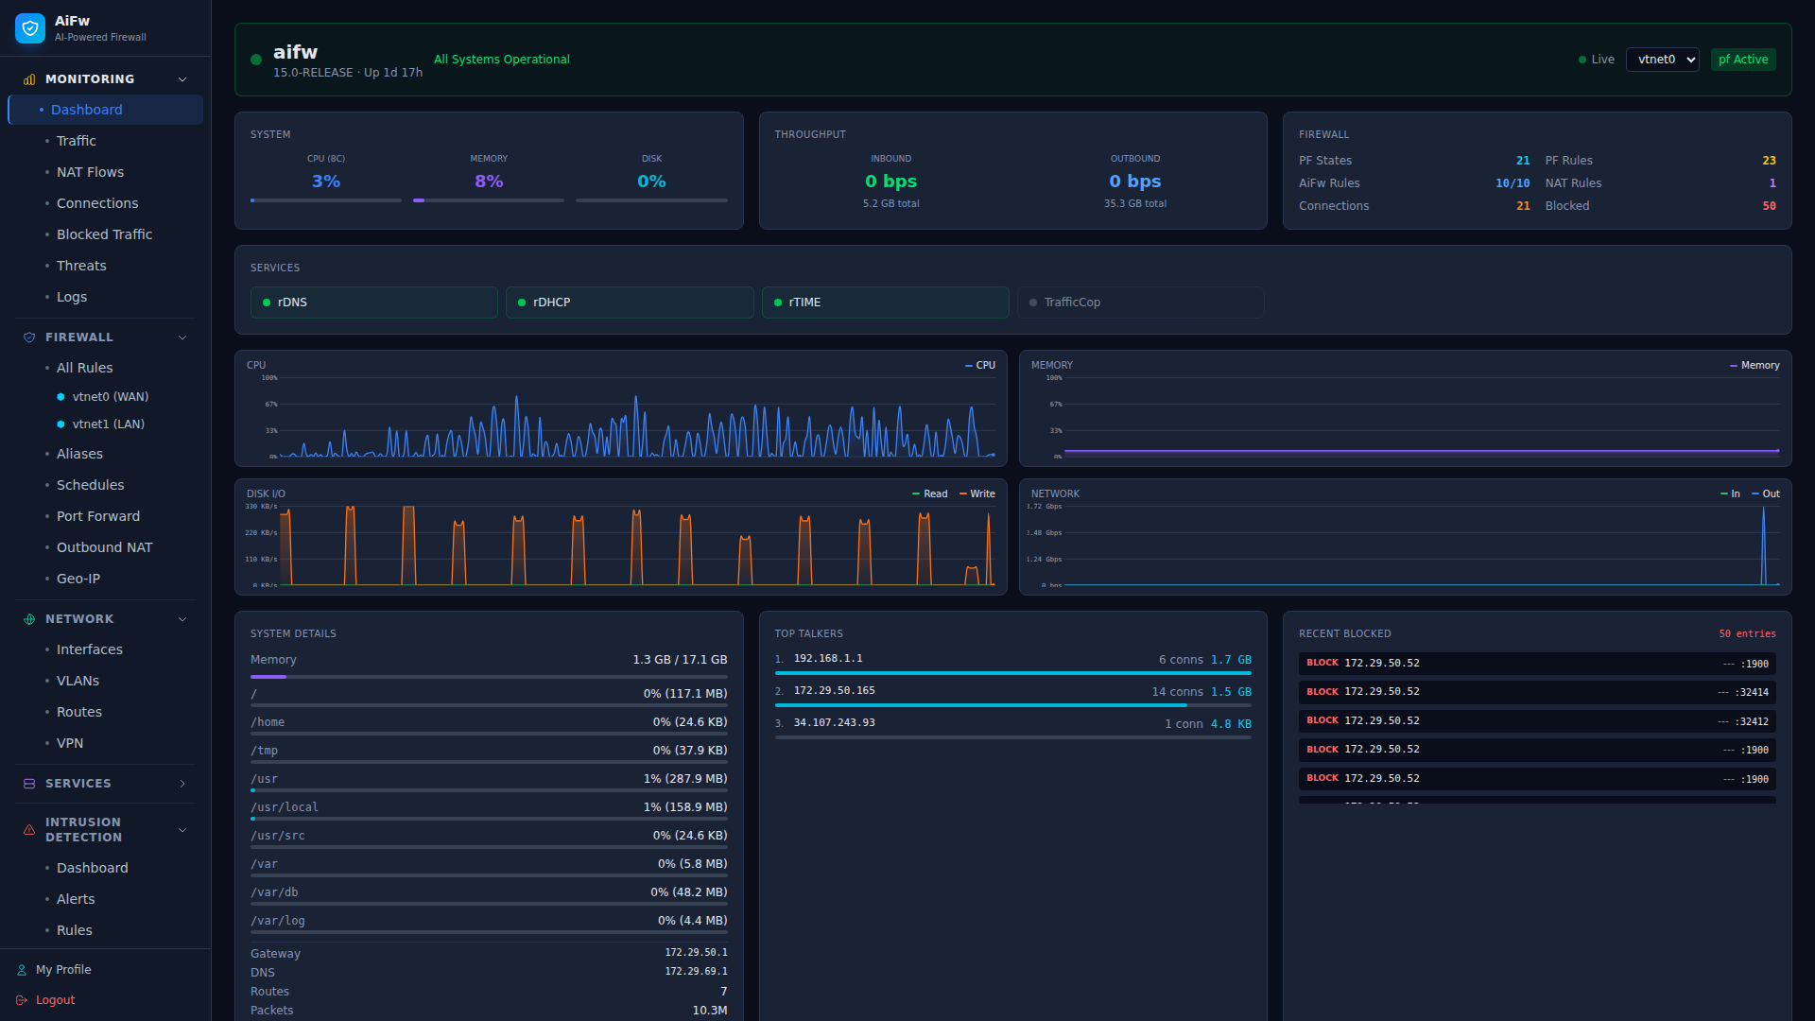The width and height of the screenshot is (1815, 1021).
Task: Click the My Profile user icon
Action: pyautogui.click(x=21, y=969)
